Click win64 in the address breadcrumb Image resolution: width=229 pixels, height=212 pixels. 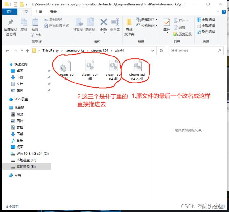(x=119, y=50)
